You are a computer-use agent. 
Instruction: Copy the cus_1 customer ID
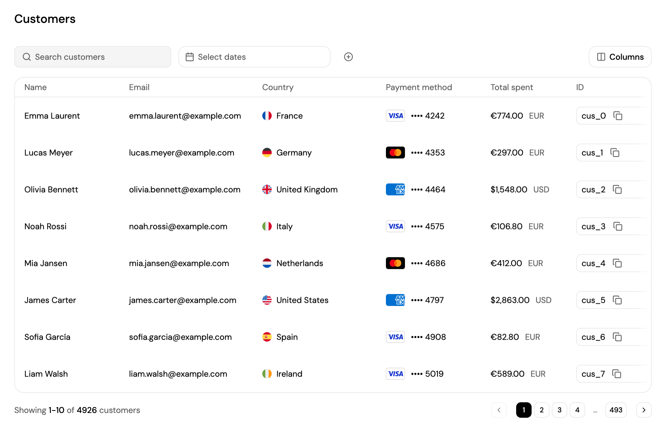(x=615, y=153)
